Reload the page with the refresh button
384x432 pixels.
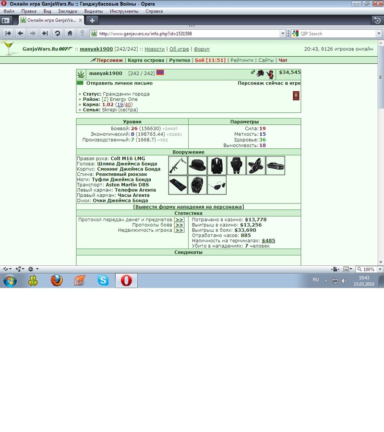coord(57,34)
